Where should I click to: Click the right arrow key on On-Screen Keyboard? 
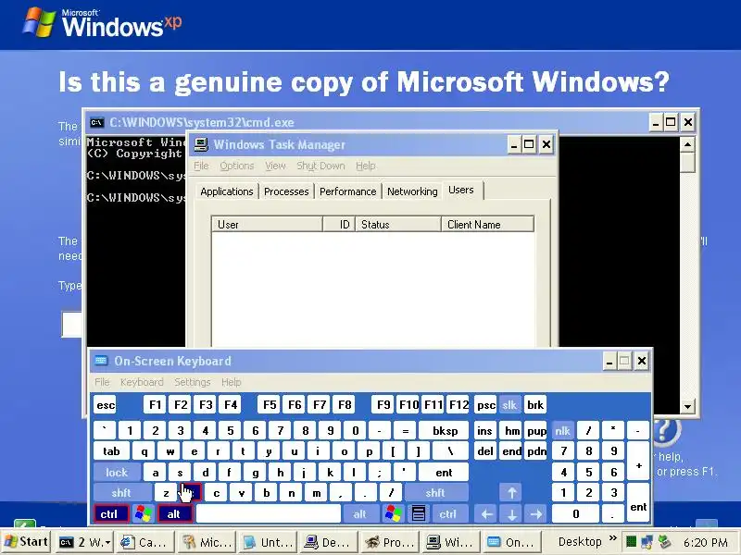[536, 513]
